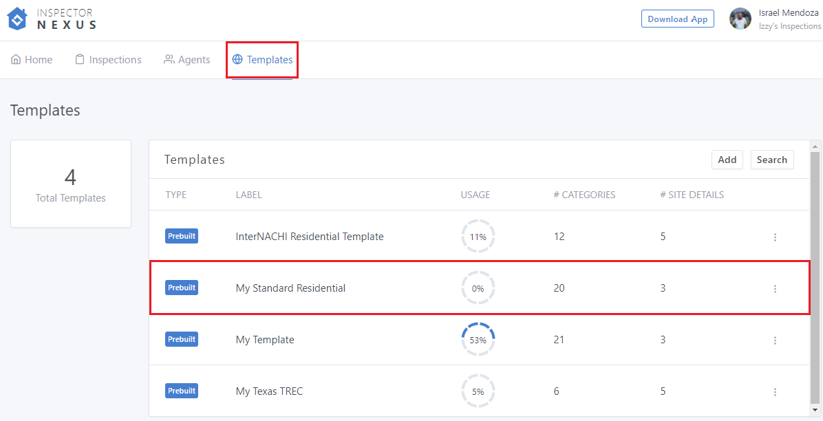The width and height of the screenshot is (823, 421).
Task: Open the My Texas TREC template label
Action: [x=269, y=391]
